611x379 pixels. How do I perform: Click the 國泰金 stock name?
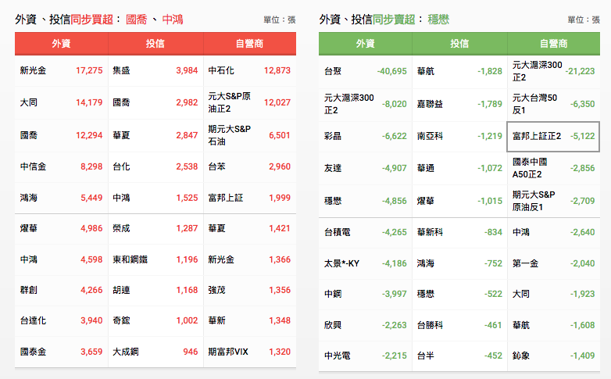33,352
